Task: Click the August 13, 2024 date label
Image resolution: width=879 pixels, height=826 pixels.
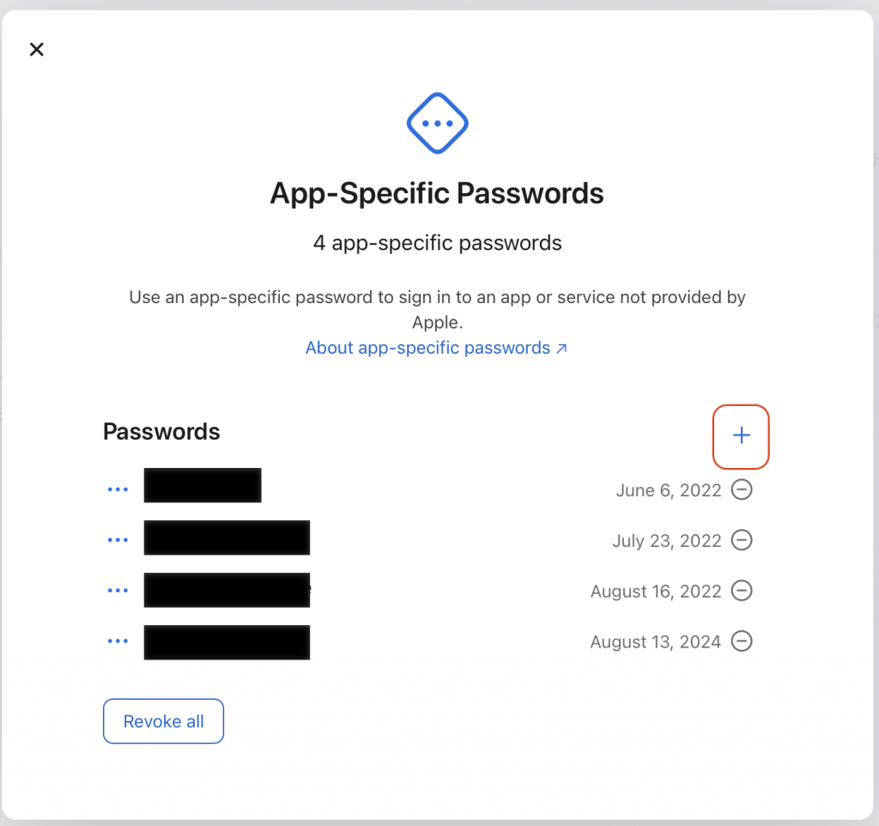Action: click(655, 641)
